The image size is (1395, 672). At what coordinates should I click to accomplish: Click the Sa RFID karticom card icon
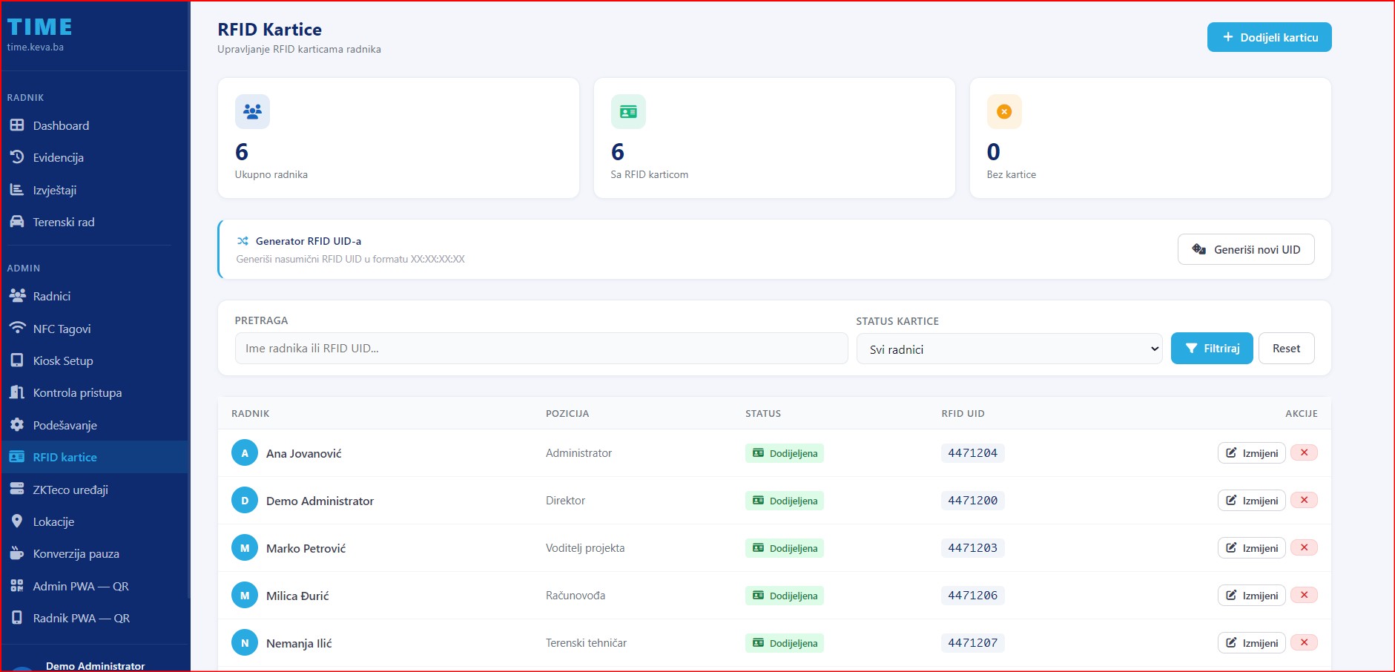628,111
